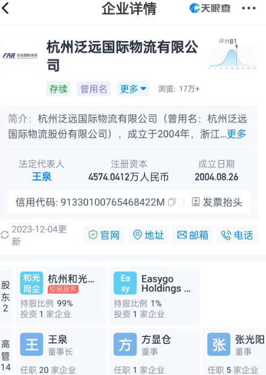Open shareholder Easygo Holdings name

click(166, 284)
